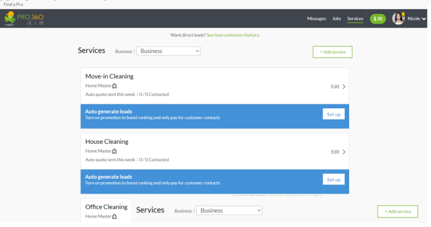Select the Services navigation tab
Viewport: 431px width, 227px height.
[x=355, y=19]
